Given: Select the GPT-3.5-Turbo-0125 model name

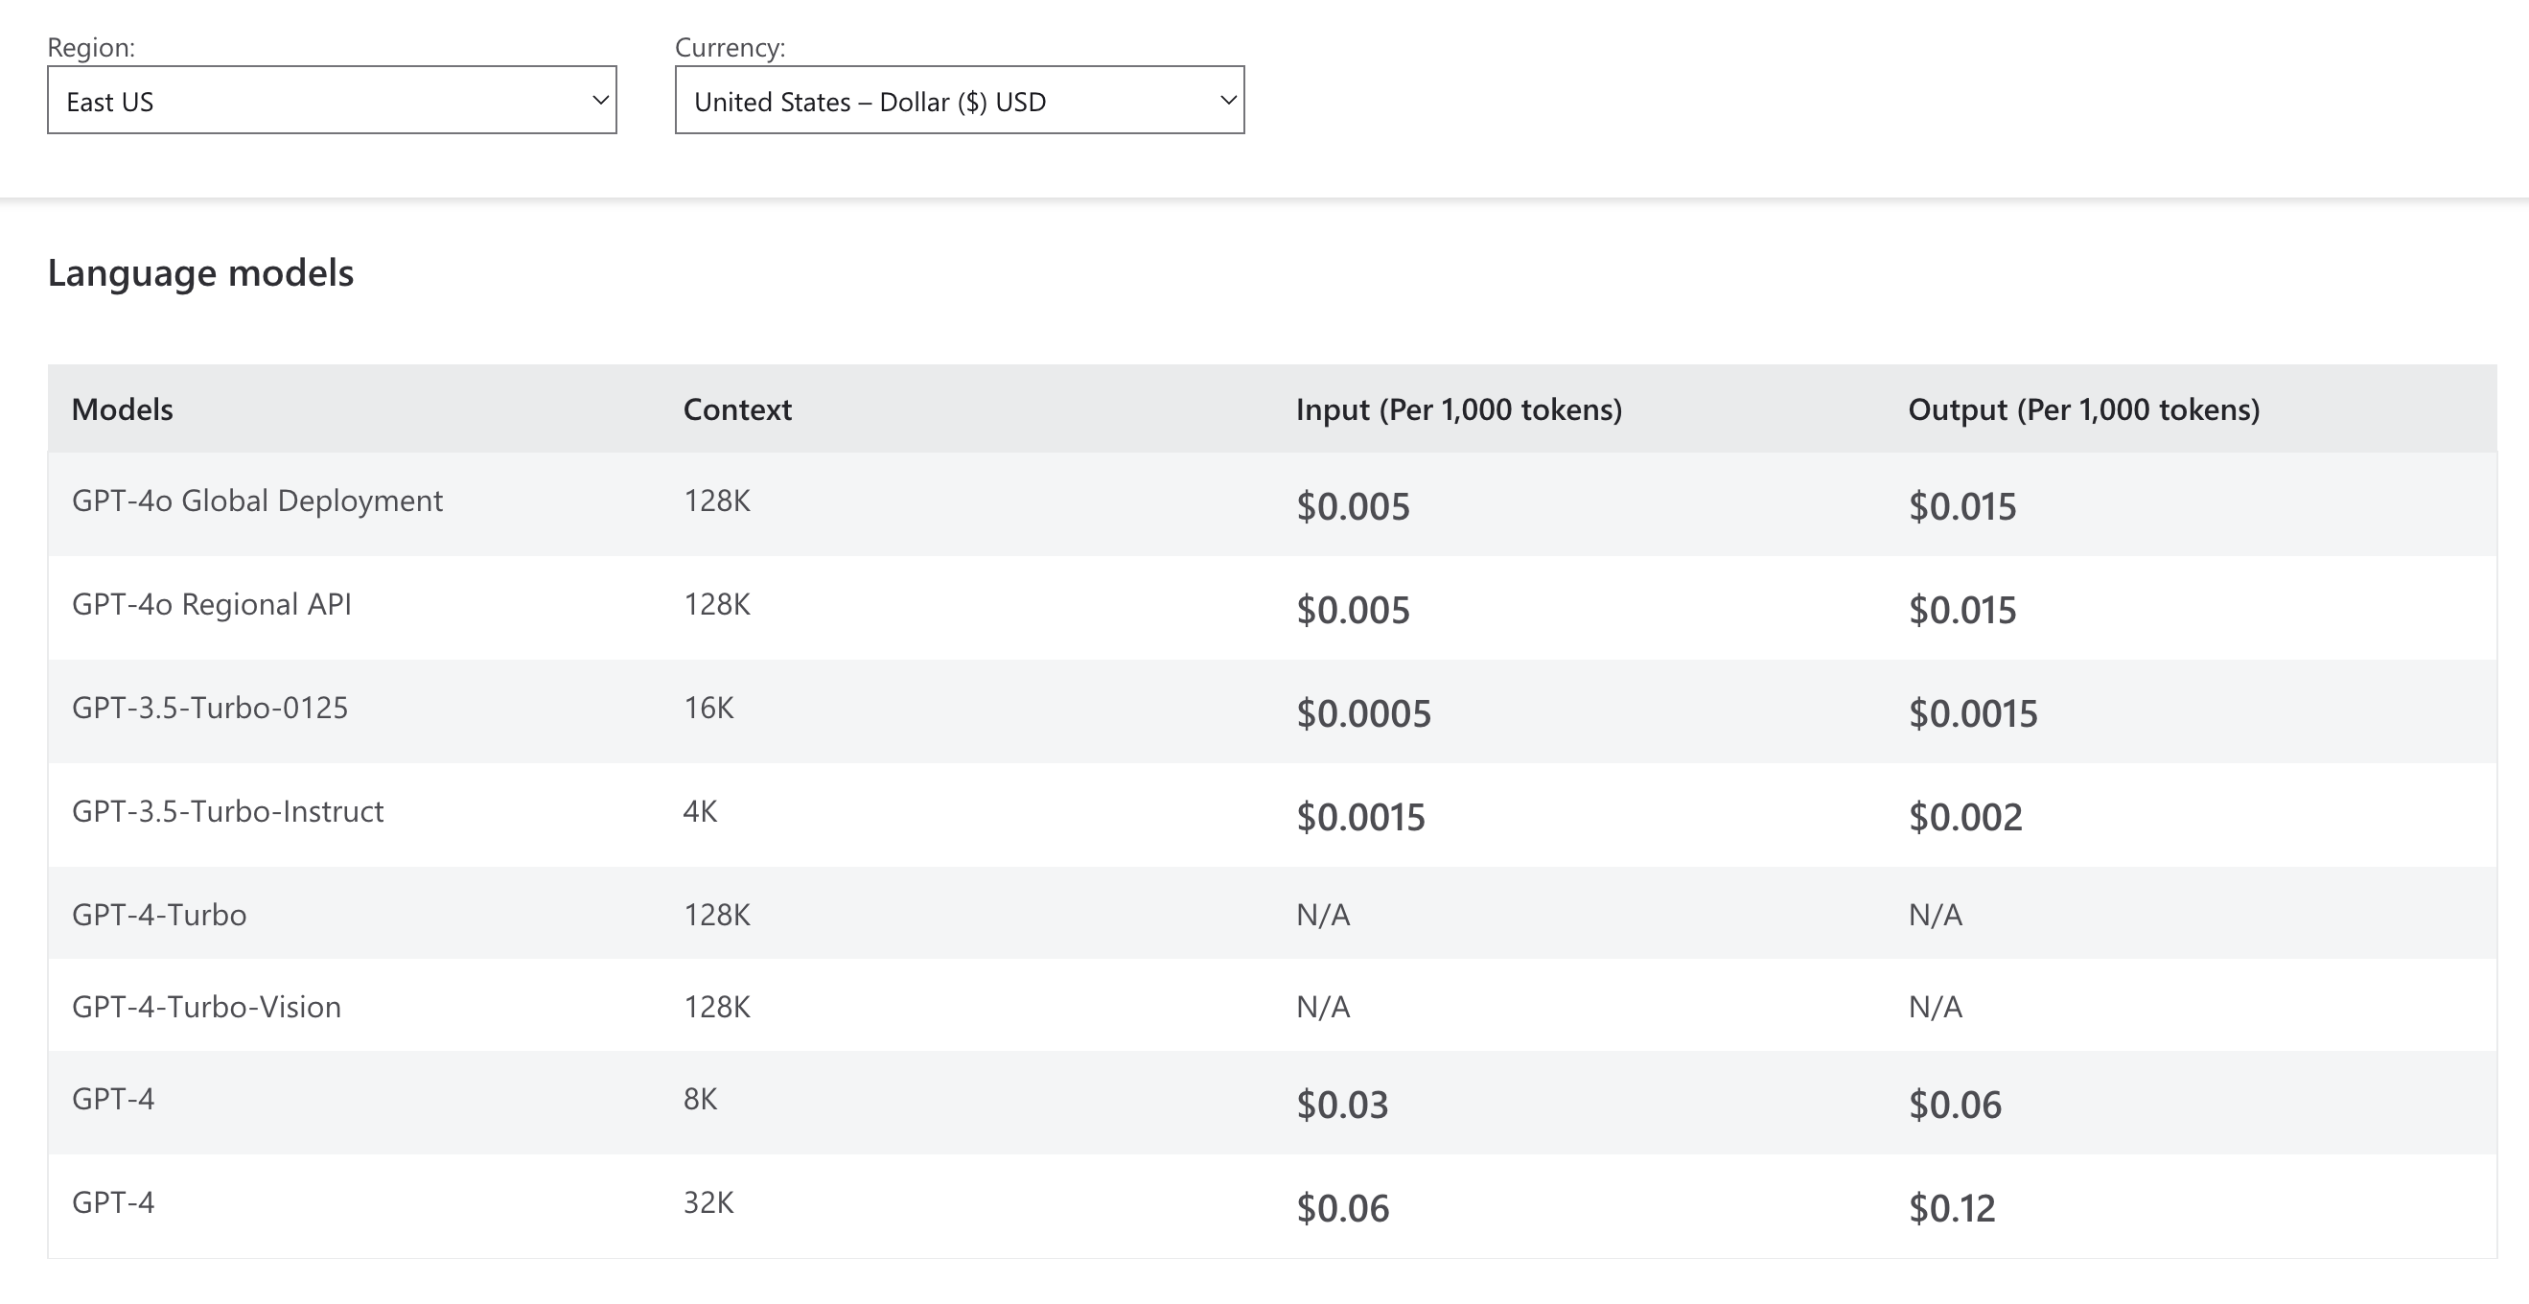Looking at the screenshot, I should pyautogui.click(x=210, y=708).
